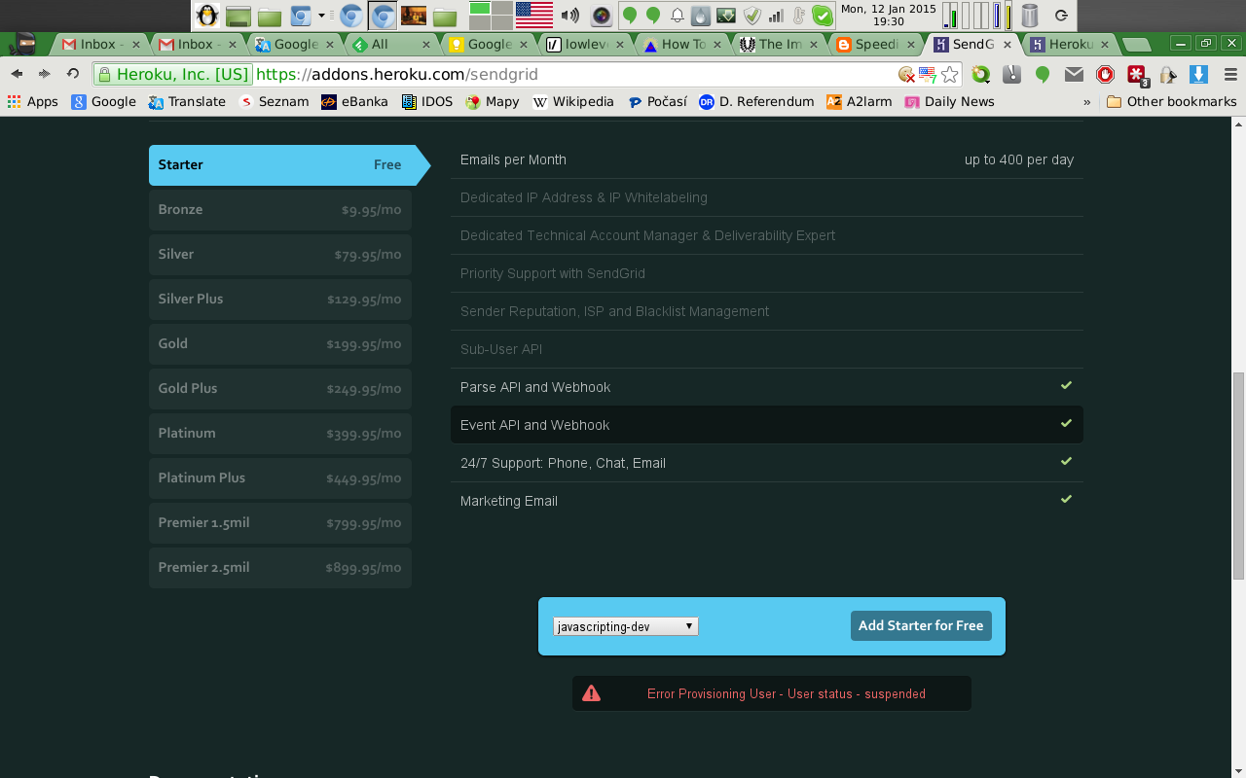1246x778 pixels.
Task: Expand the hidden bookmarks chevron
Action: [1086, 101]
